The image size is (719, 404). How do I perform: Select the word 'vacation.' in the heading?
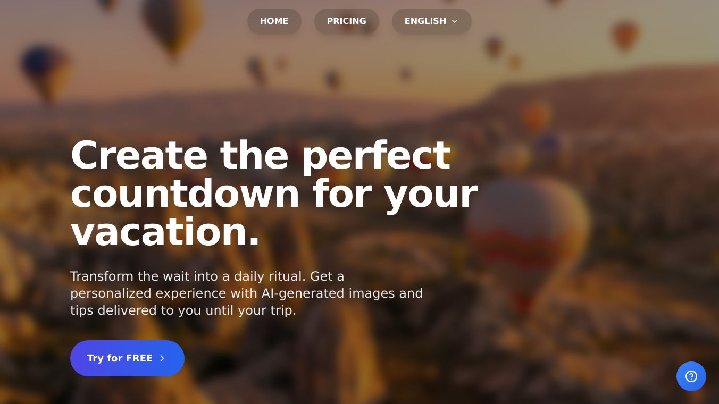[165, 232]
